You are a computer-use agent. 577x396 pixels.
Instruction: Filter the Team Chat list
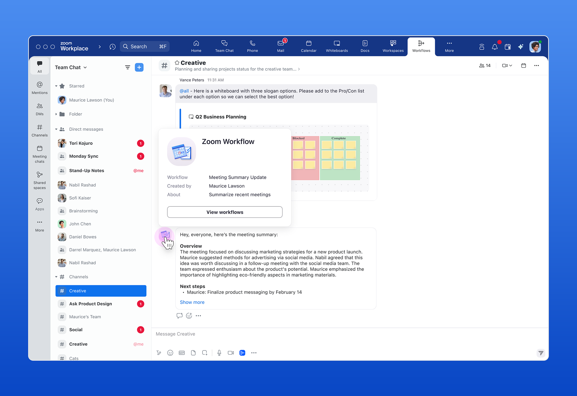tap(127, 67)
